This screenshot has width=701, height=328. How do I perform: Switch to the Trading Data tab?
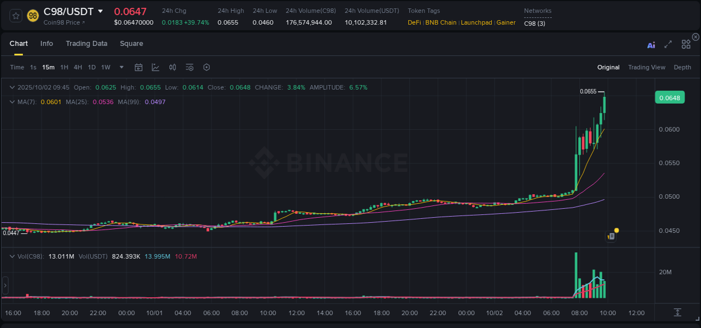click(86, 44)
